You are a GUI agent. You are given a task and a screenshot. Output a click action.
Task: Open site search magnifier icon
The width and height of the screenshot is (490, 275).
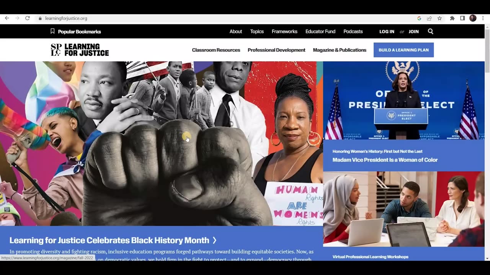[x=431, y=31]
